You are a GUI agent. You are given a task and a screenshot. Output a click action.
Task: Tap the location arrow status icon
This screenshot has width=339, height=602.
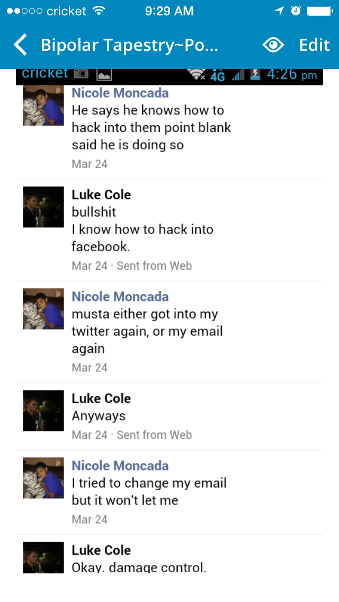279,11
